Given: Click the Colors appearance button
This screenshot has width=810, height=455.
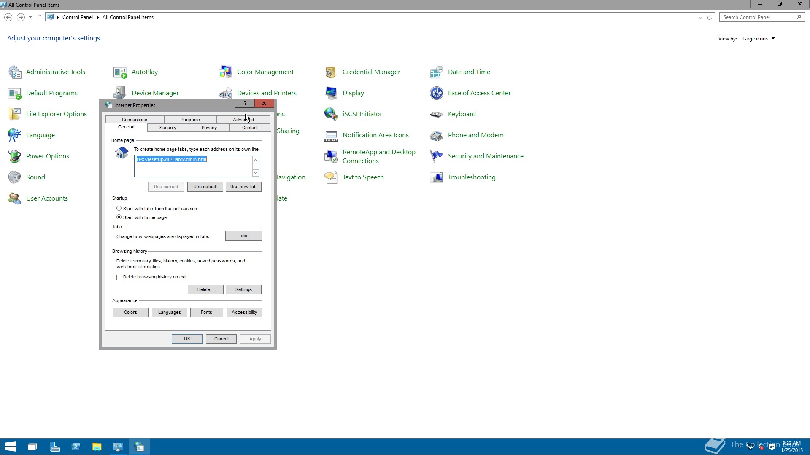Looking at the screenshot, I should pyautogui.click(x=131, y=312).
